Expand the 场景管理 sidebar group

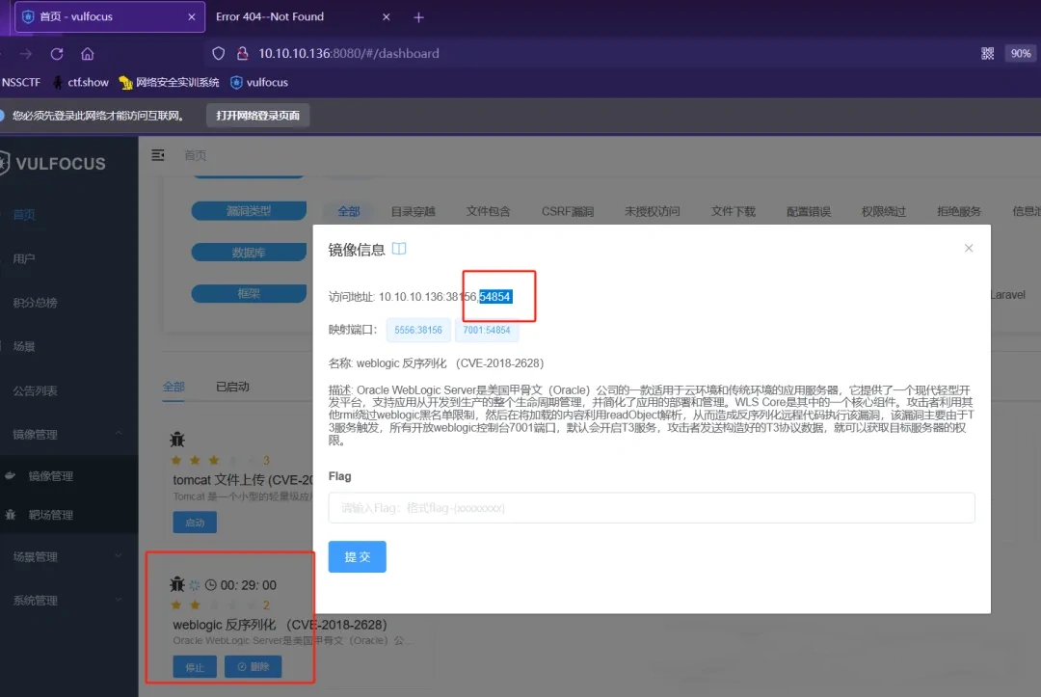(69, 556)
